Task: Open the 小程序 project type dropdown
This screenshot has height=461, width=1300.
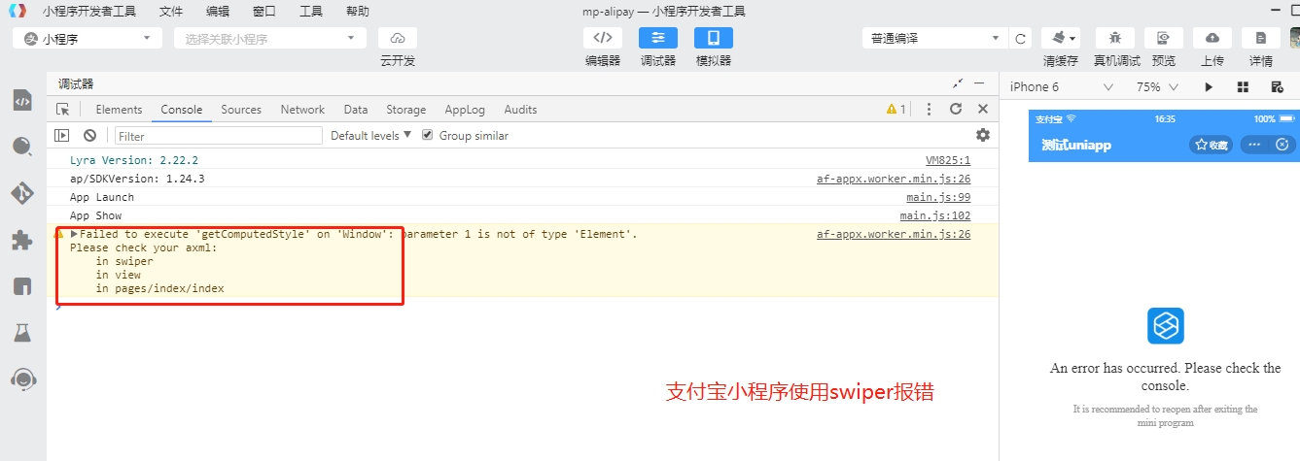Action: tap(88, 39)
